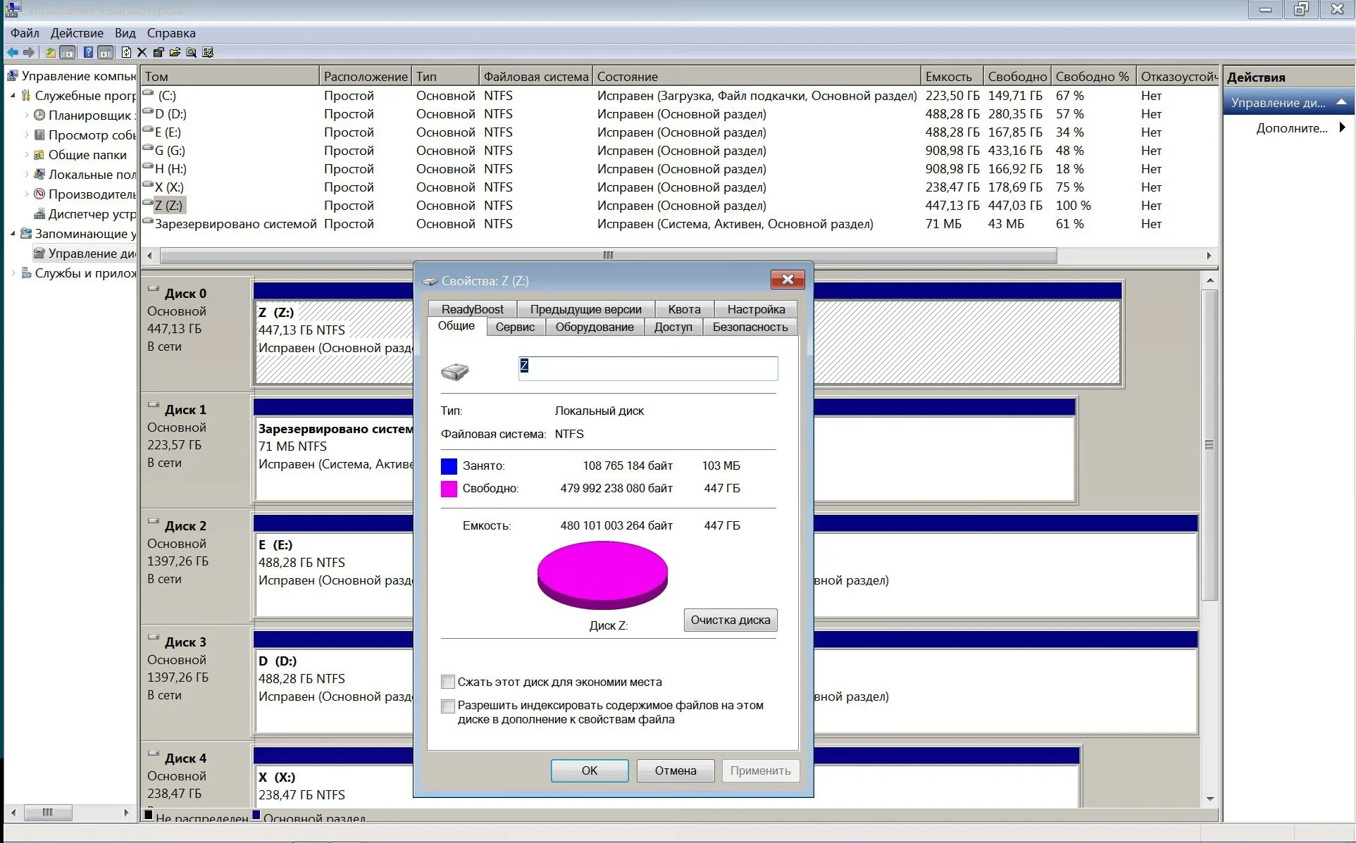Click the Properties icon in toolbar
The image size is (1356, 843).
point(158,52)
